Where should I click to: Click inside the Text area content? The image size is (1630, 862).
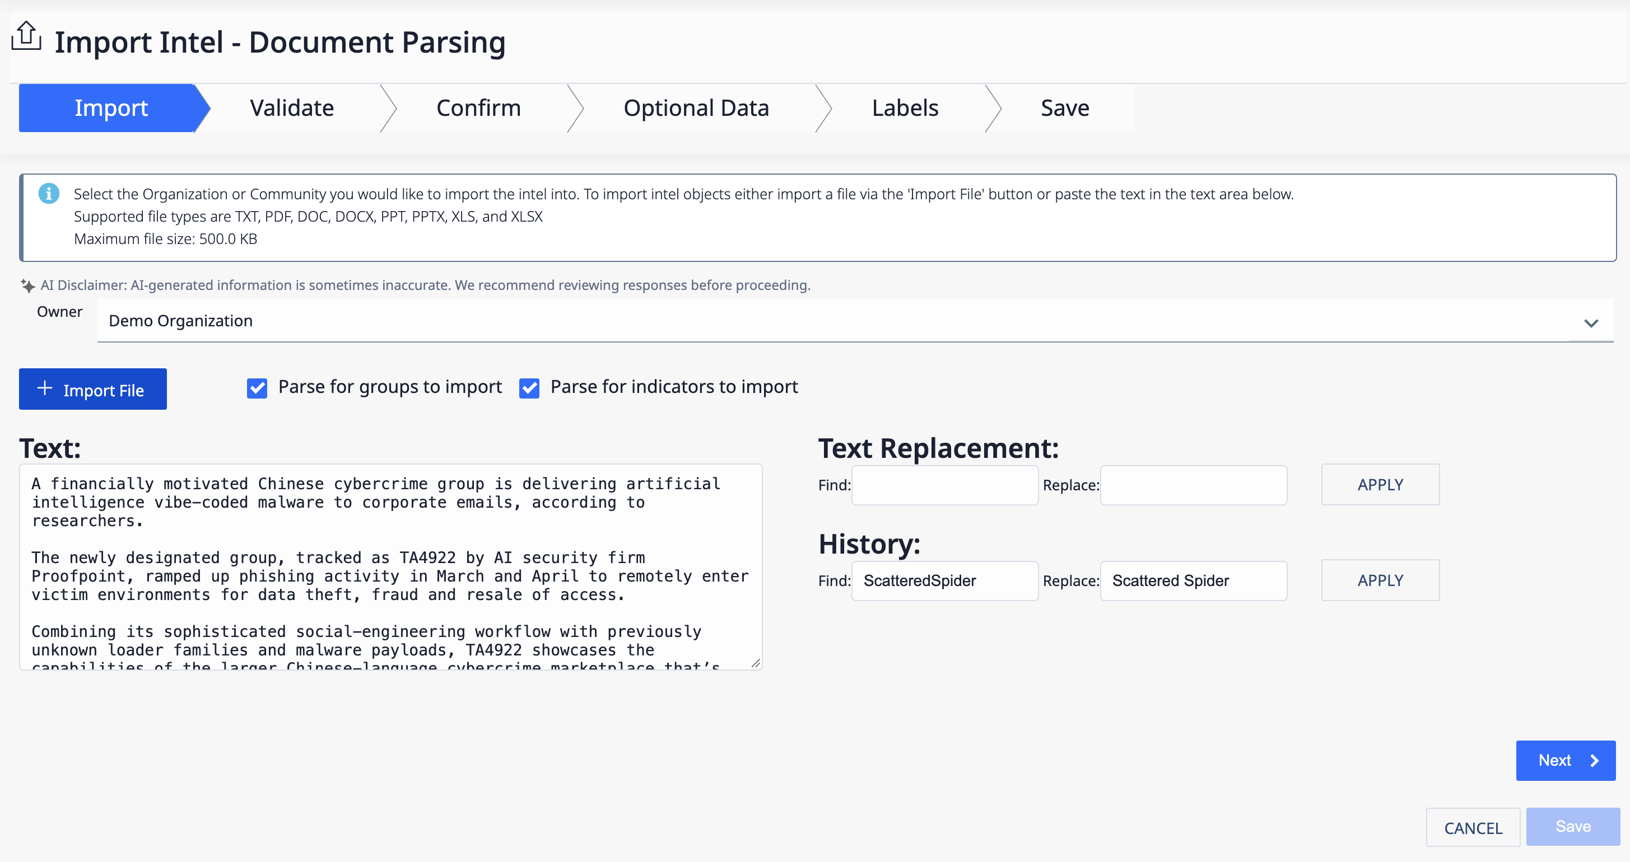[x=390, y=567]
